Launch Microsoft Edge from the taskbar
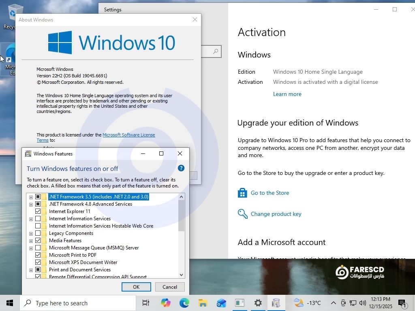Screen dimensions: 415x311 point(184,303)
